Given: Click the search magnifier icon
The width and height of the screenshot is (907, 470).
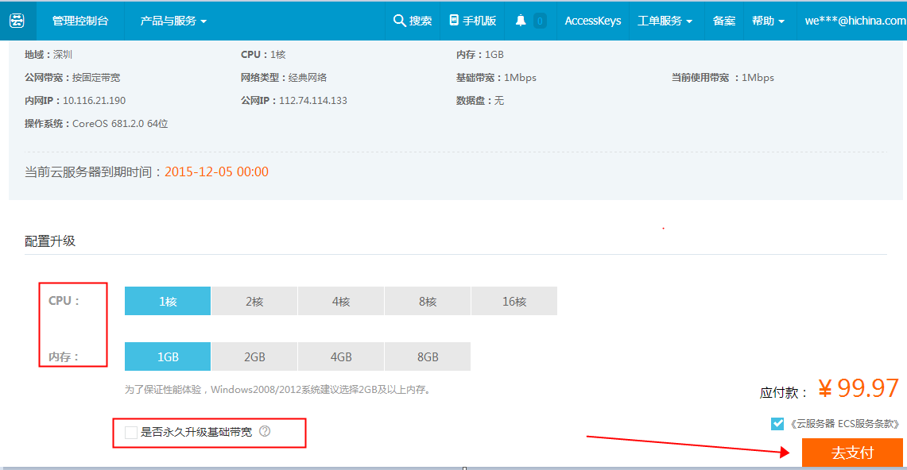Looking at the screenshot, I should (x=399, y=21).
